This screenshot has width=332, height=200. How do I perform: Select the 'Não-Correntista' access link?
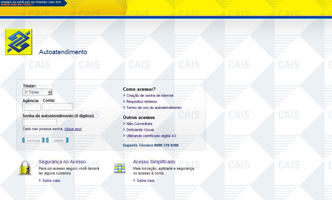[x=139, y=124]
